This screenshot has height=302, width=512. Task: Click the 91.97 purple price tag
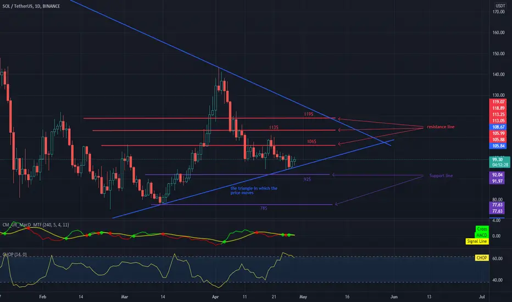[x=497, y=181]
